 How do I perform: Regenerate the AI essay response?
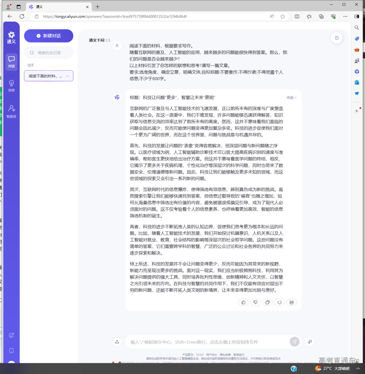279,302
